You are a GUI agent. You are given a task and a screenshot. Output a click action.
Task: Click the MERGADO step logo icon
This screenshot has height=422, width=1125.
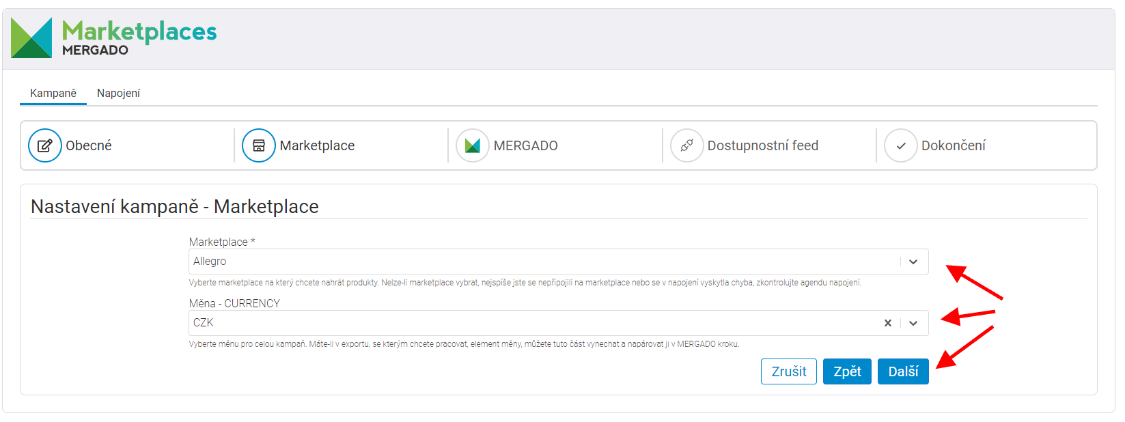473,145
